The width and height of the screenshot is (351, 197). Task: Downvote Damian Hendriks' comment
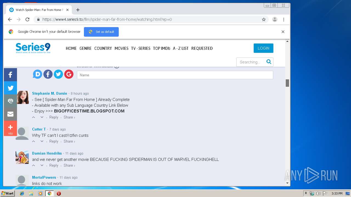tap(42, 165)
